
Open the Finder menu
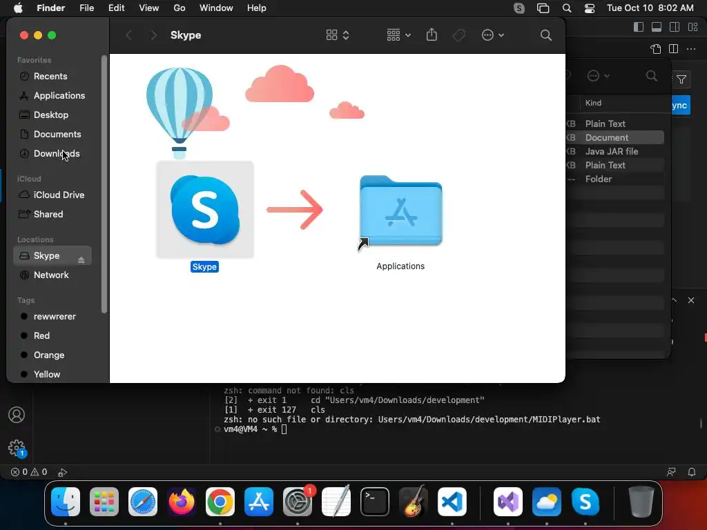(x=50, y=8)
